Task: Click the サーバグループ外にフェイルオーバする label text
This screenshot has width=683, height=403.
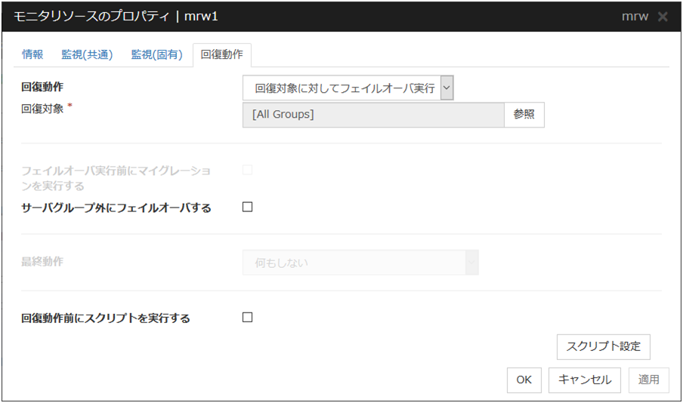Action: pos(116,208)
